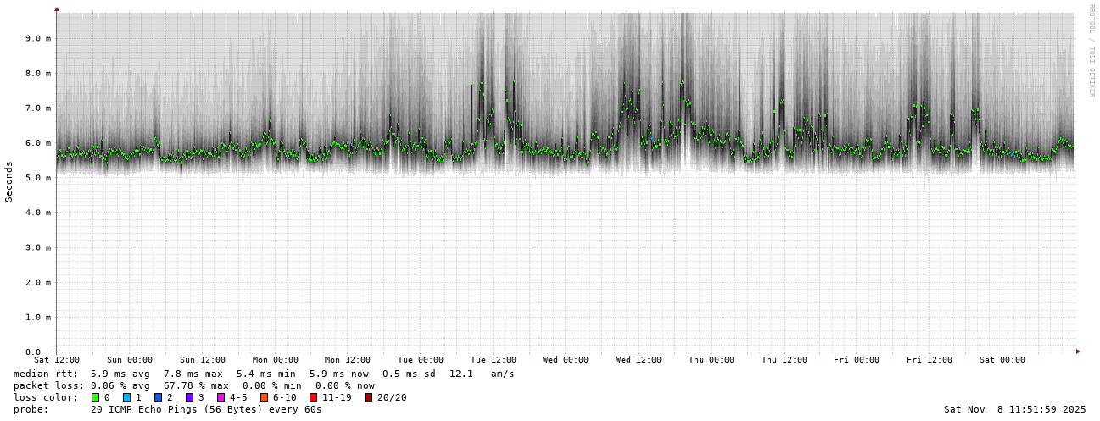Image resolution: width=1100 pixels, height=421 pixels.
Task: Click the green curve's right end at graph edge
Action: [1072, 146]
